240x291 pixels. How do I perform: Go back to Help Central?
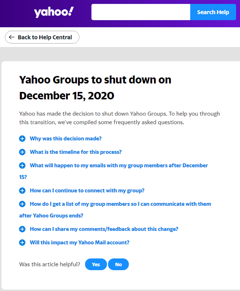pyautogui.click(x=42, y=38)
